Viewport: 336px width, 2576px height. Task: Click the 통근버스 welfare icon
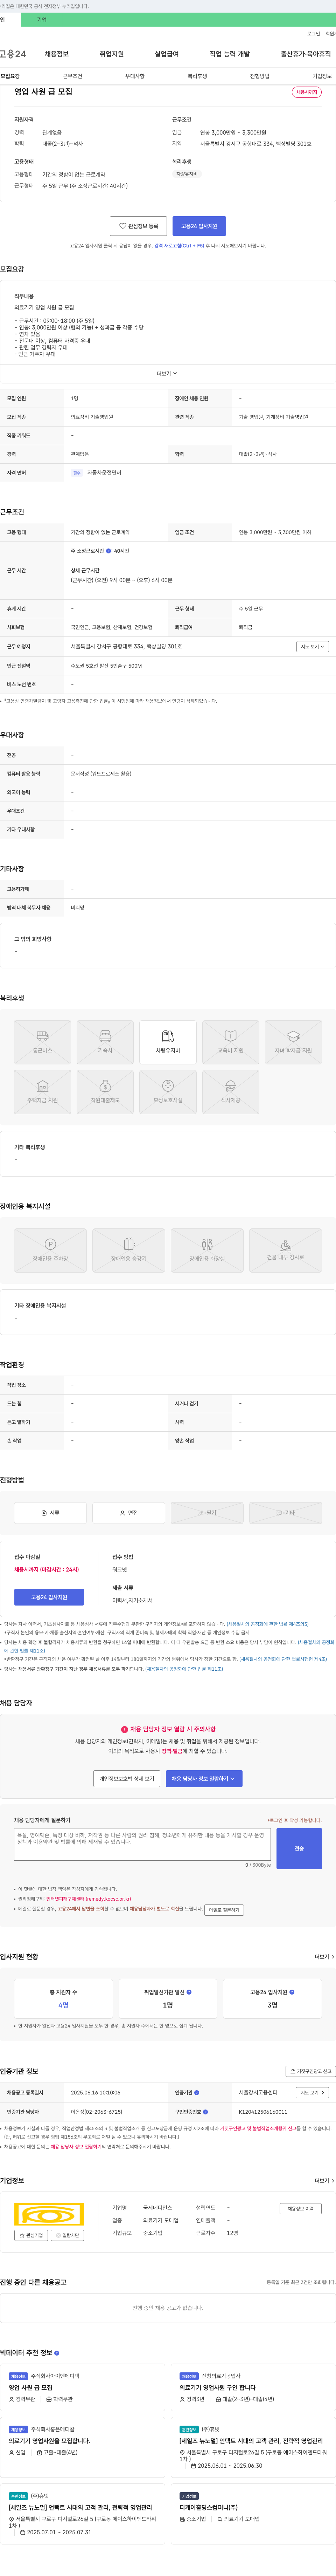point(42,1042)
